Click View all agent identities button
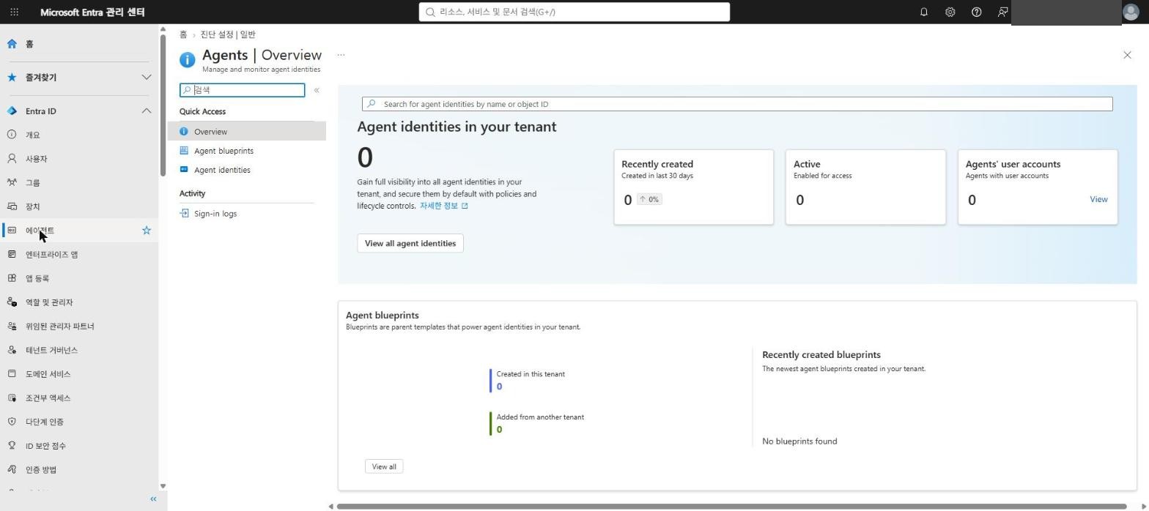1149x511 pixels. [x=410, y=243]
